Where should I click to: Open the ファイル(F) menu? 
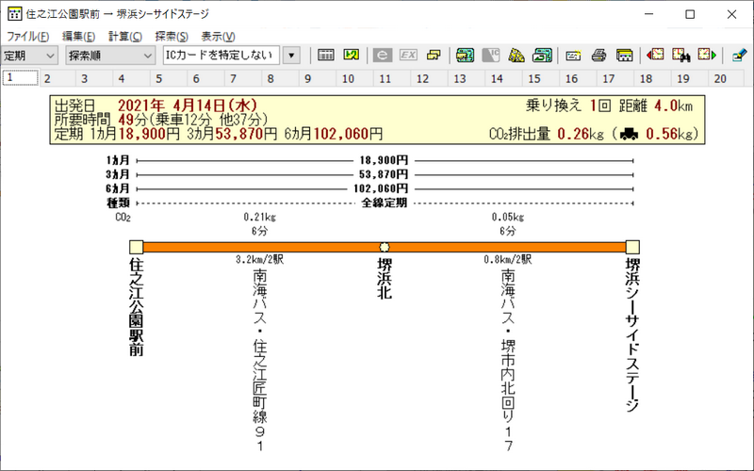(x=28, y=36)
